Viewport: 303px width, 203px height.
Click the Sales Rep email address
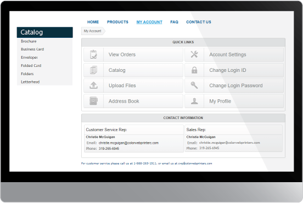(229, 143)
